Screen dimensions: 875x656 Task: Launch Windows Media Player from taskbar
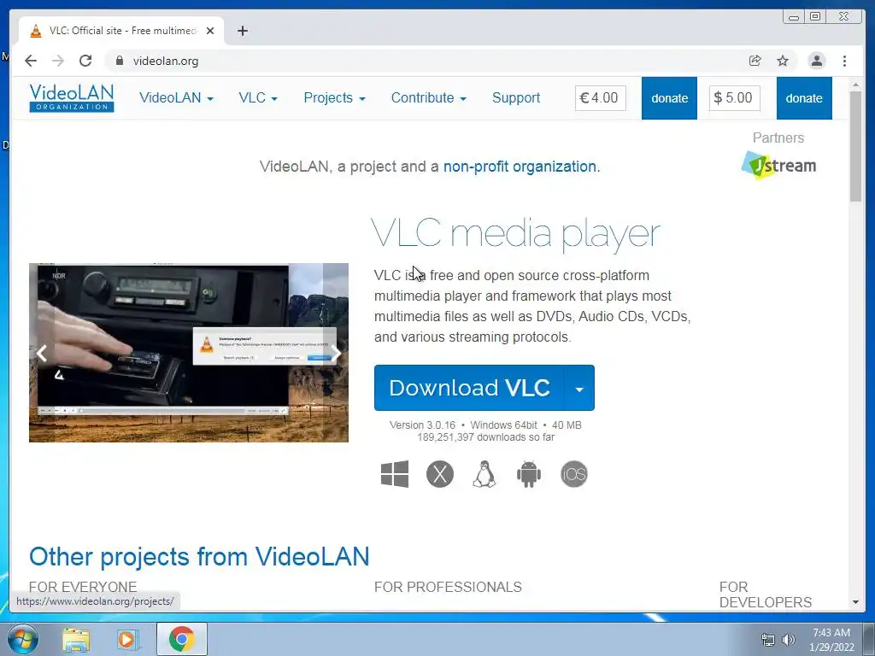pos(127,639)
